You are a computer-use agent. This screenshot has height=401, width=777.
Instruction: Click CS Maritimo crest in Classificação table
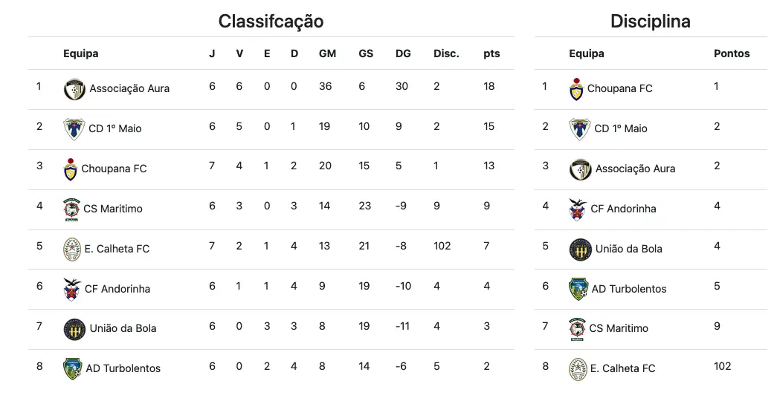tap(72, 209)
